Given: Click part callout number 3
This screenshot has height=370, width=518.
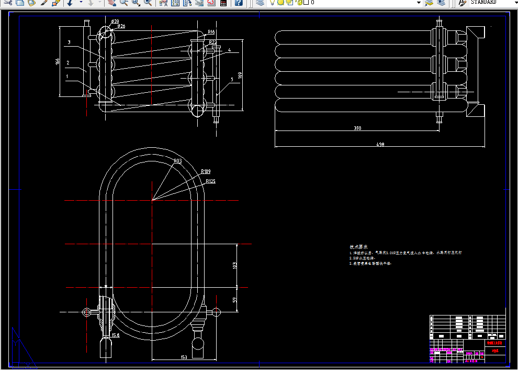Looking at the screenshot, I should pyautogui.click(x=69, y=42).
